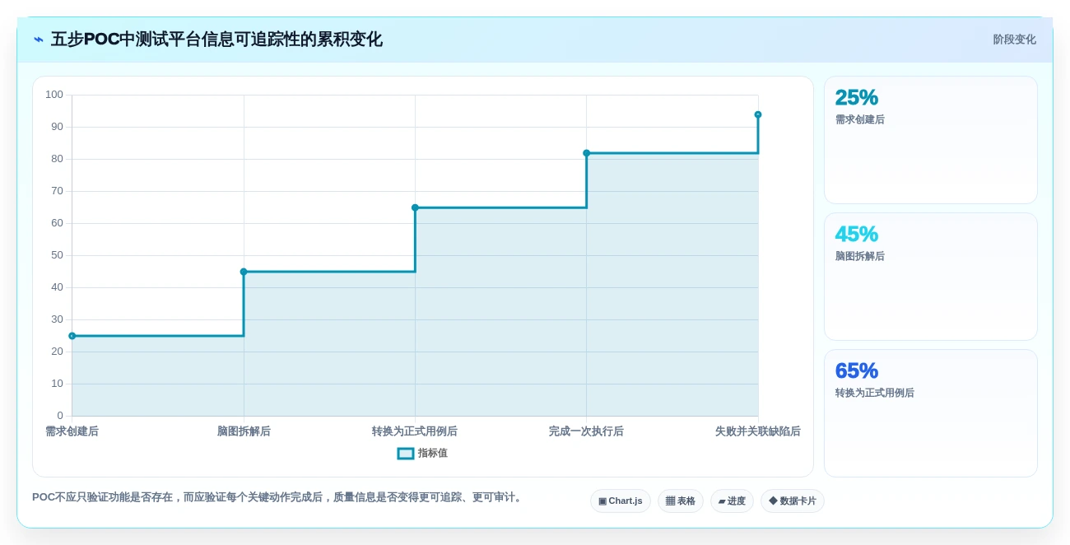The height and width of the screenshot is (545, 1070).
Task: Click the data point at 完成一次执行后
Action: click(587, 153)
